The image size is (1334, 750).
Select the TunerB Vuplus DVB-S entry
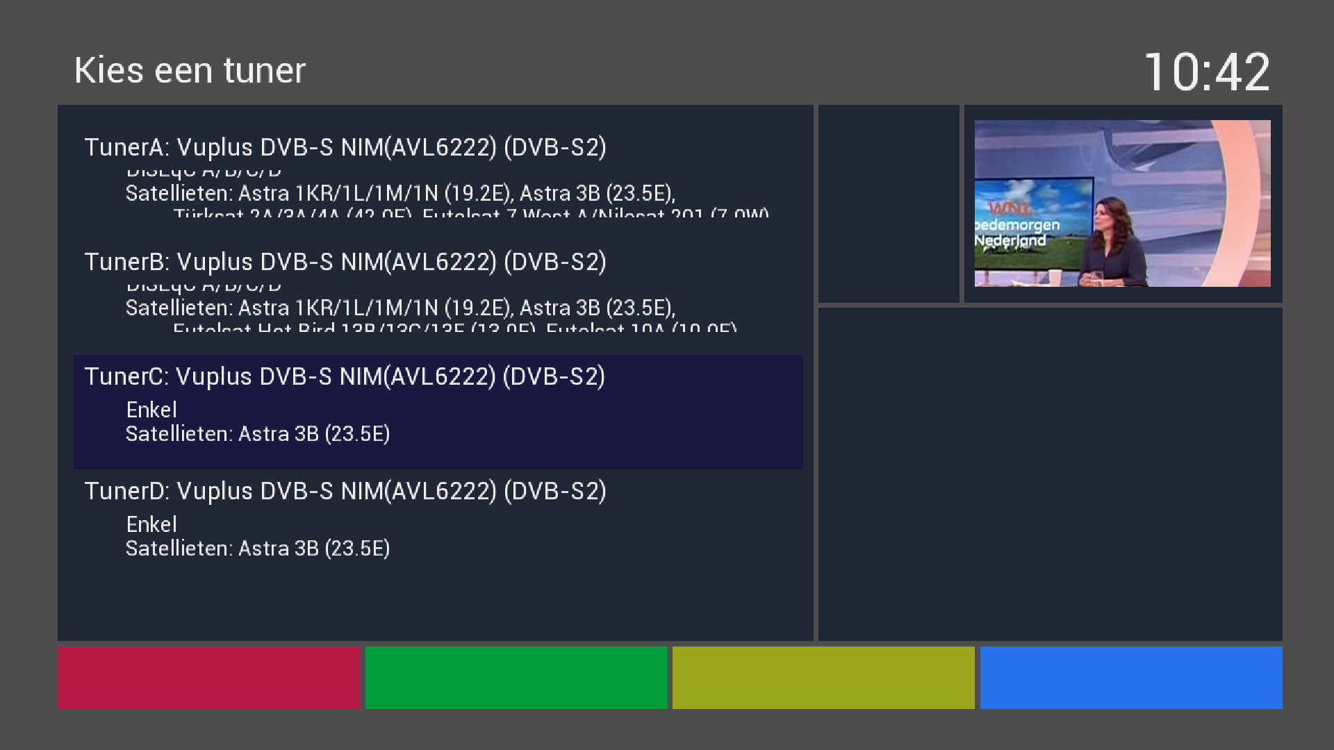[x=345, y=262]
